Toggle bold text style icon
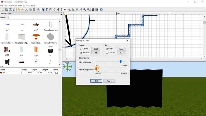 coord(77,9)
